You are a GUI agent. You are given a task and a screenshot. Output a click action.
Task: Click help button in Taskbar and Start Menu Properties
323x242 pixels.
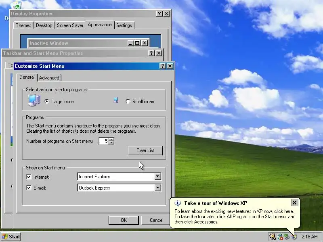pyautogui.click(x=151, y=53)
